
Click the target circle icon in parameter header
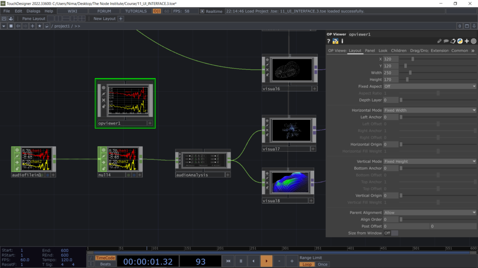pos(473,41)
